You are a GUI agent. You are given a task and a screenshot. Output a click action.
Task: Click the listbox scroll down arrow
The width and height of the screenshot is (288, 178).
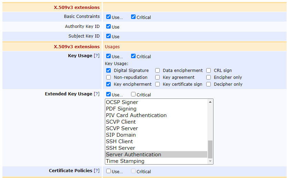(210, 161)
